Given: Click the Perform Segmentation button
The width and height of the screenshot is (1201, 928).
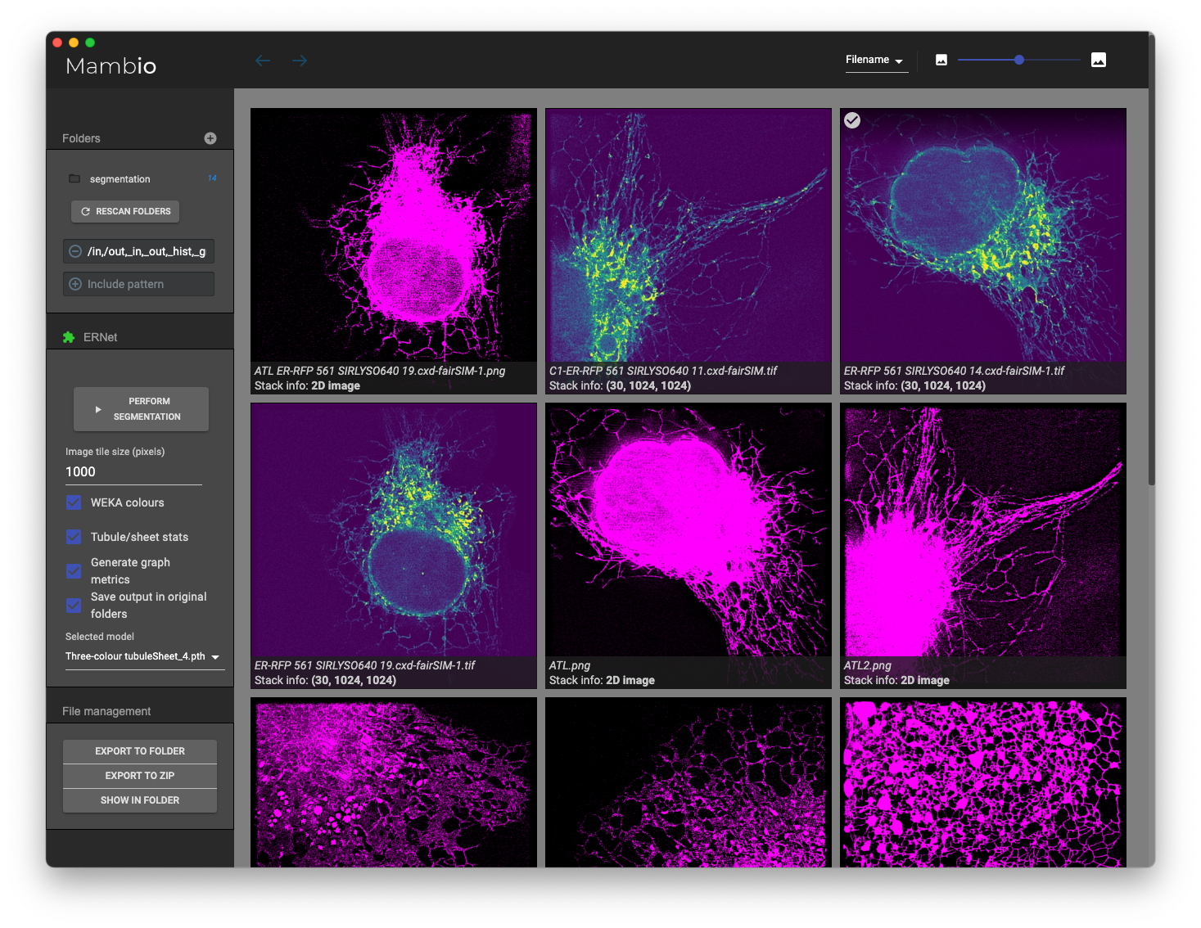Looking at the screenshot, I should pos(141,409).
